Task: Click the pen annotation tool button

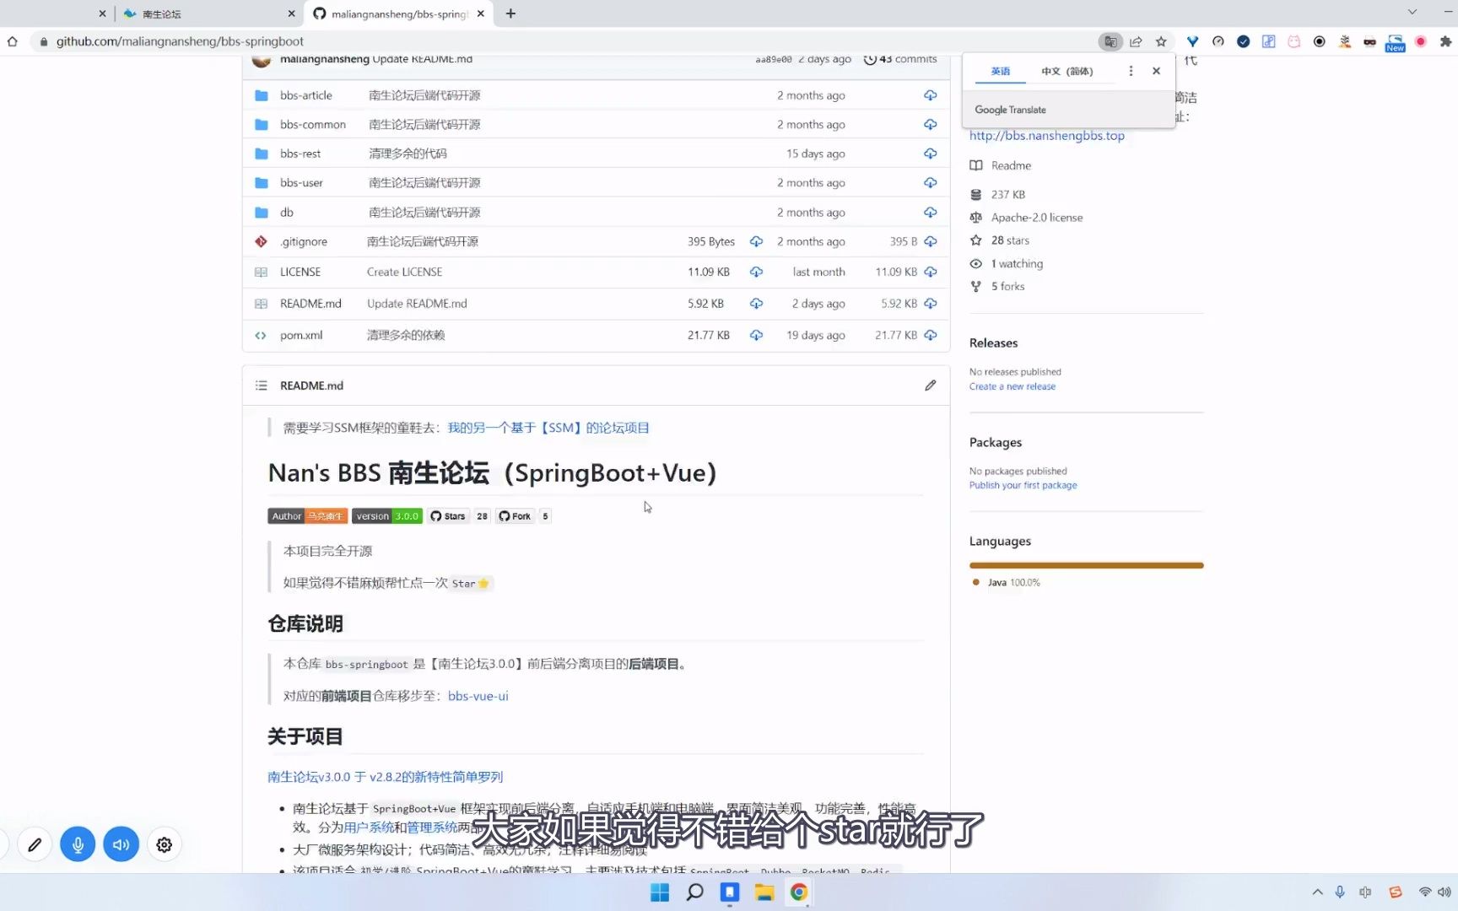Action: pos(35,844)
